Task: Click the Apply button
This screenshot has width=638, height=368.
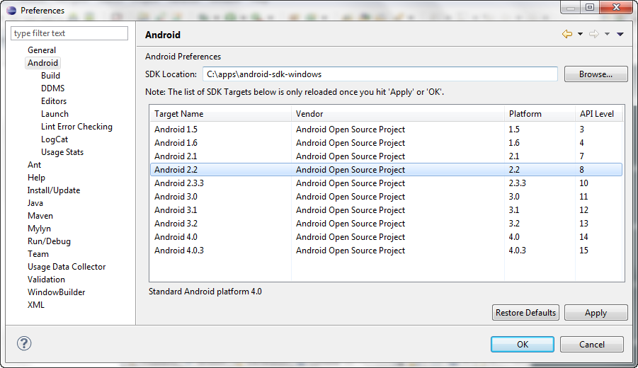Action: (x=596, y=313)
